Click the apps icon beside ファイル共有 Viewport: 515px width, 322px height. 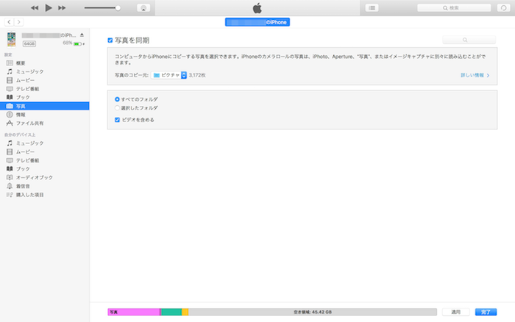(x=10, y=123)
